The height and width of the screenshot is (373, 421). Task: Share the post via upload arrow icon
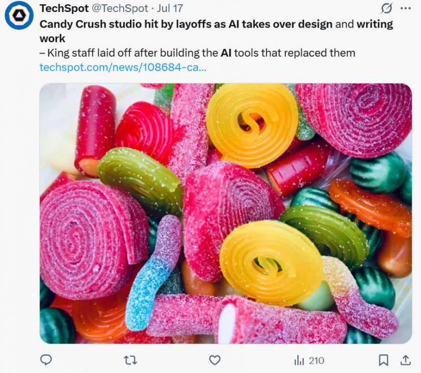[405, 359]
